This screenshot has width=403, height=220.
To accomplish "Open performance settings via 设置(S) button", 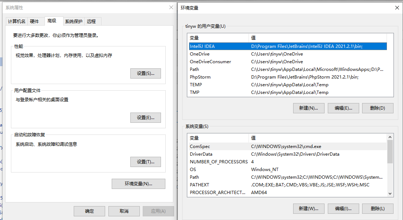I will 145,73.
